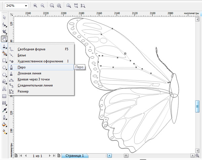Zoom to page width
Screen dimensions: 202x160
click(76, 6)
